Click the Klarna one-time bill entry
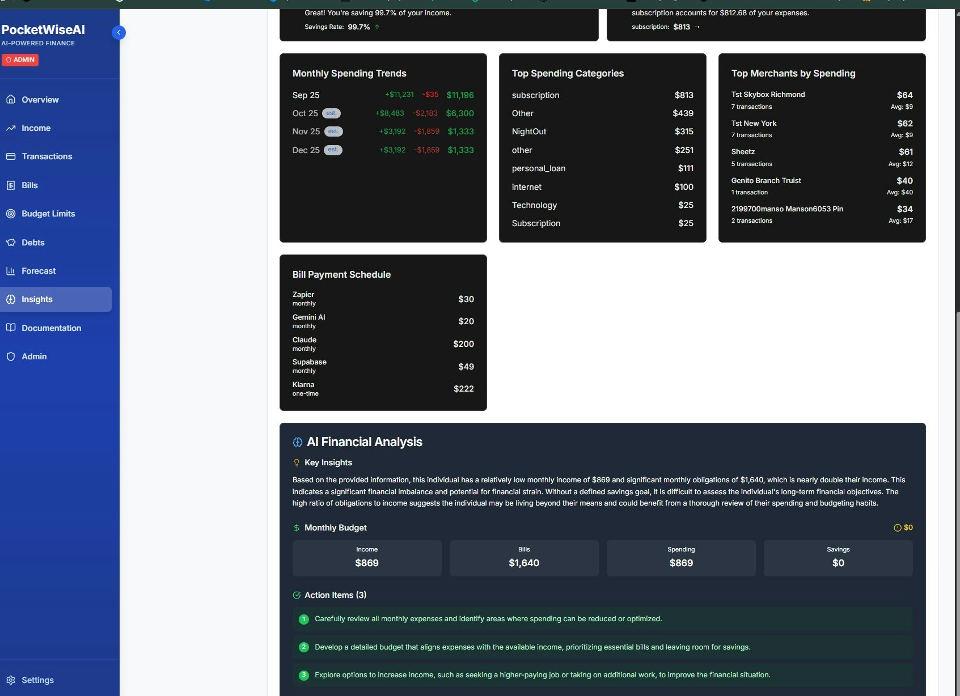Screen dimensions: 960x696 383,388
